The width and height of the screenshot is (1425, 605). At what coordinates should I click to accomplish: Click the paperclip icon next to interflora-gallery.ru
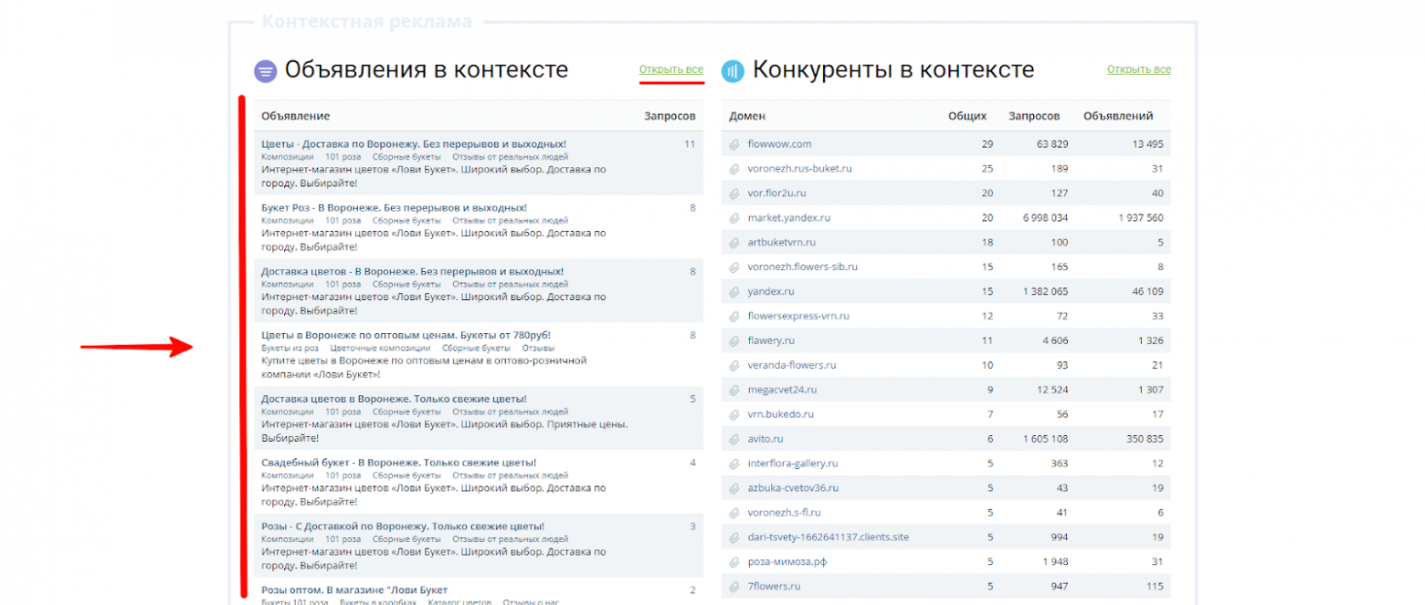(x=734, y=464)
